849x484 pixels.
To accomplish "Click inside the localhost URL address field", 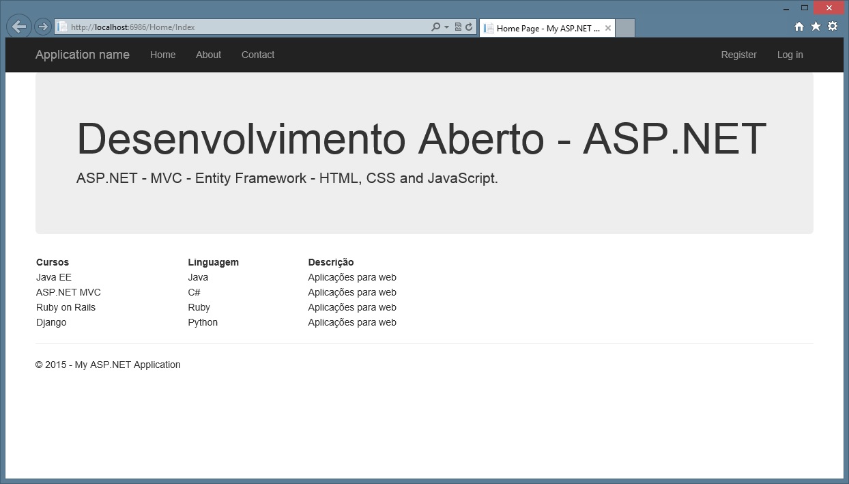I will [239, 27].
